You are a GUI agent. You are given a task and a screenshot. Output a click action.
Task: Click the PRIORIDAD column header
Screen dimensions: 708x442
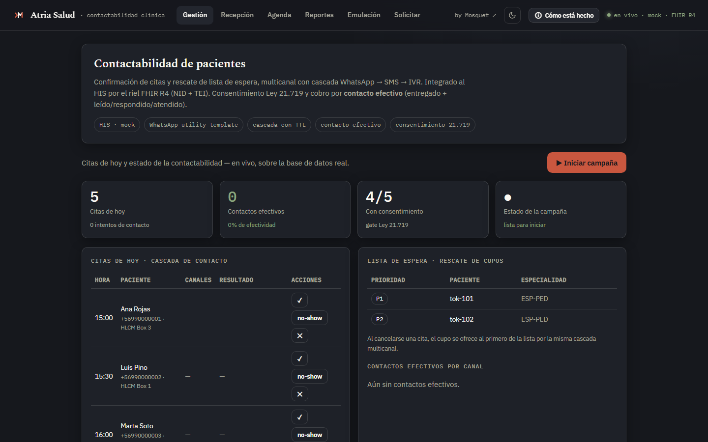pos(388,280)
